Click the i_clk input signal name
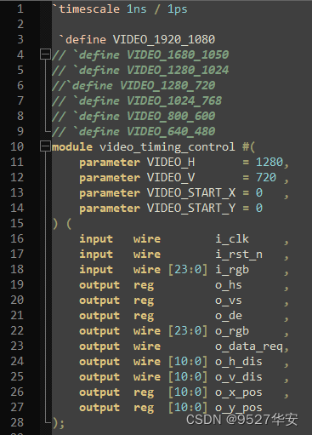 point(232,239)
